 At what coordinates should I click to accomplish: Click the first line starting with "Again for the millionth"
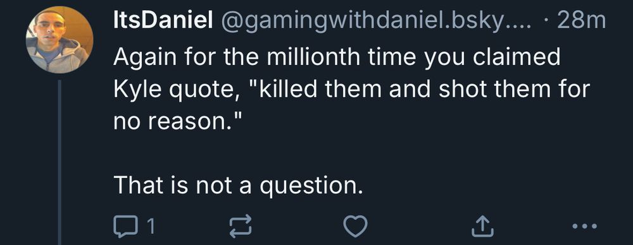[337, 57]
